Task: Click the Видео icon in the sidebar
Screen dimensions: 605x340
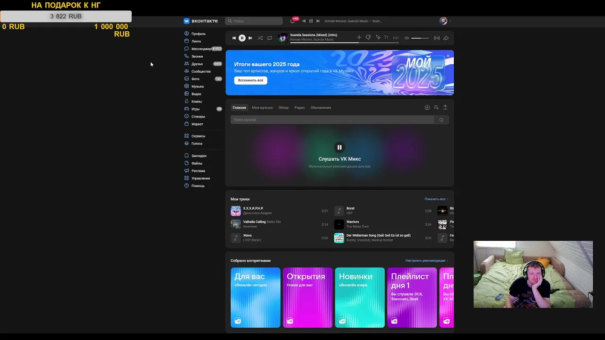Action: tap(187, 94)
